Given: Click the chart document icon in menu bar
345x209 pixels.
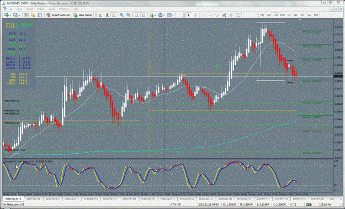Looking at the screenshot, I should (x=4, y=9).
